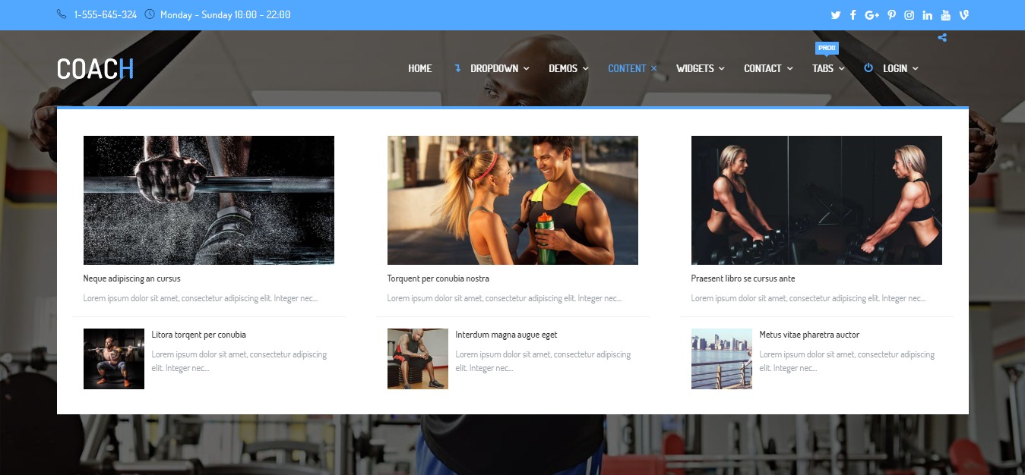Image resolution: width=1025 pixels, height=475 pixels.
Task: Open the Dropdown menu item
Action: tap(494, 68)
